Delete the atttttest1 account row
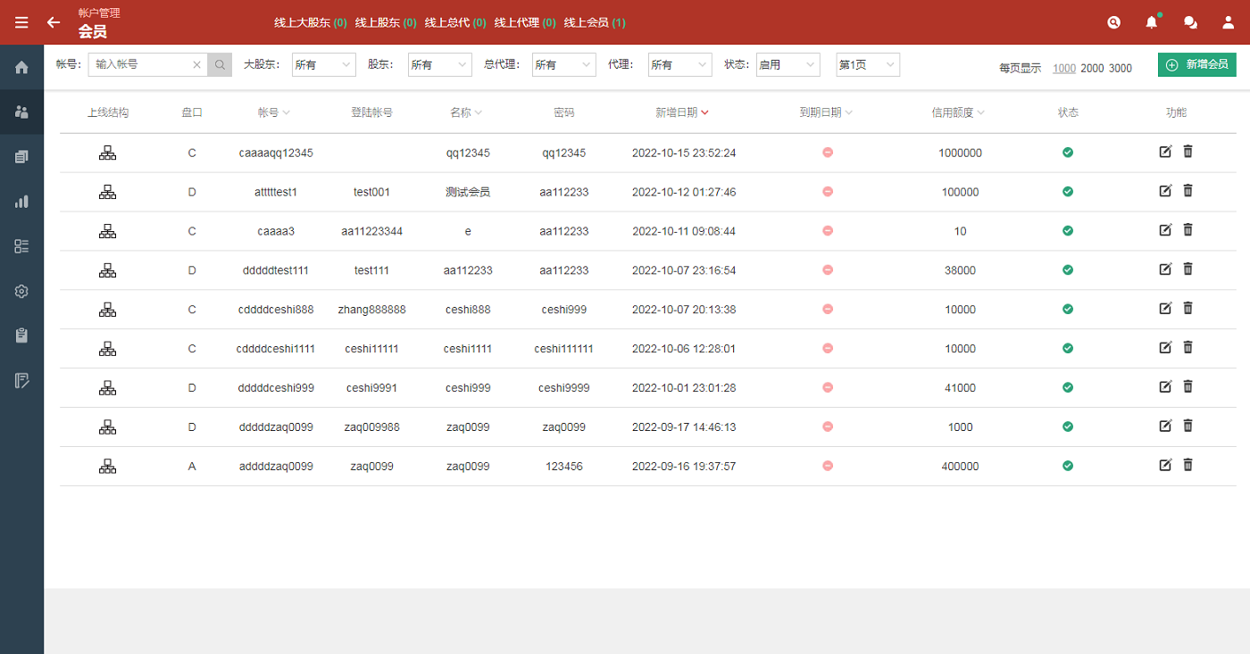The width and height of the screenshot is (1250, 654). tap(1187, 191)
